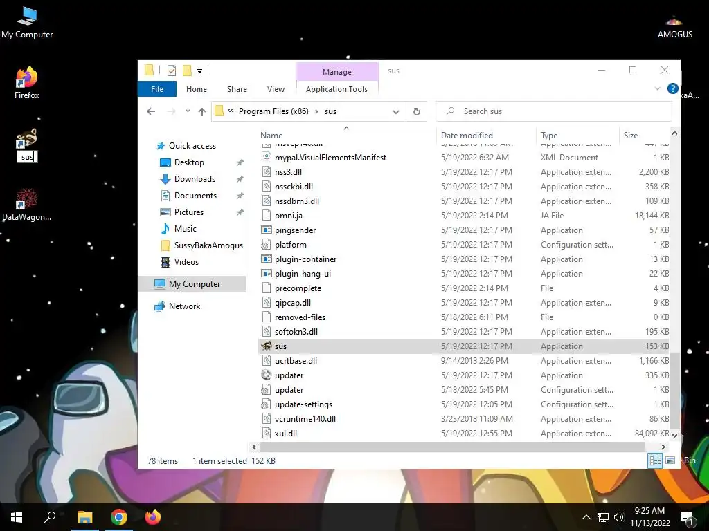Viewport: 709px width, 531px height.
Task: Select the sus application raccoon icon
Action: point(267,346)
